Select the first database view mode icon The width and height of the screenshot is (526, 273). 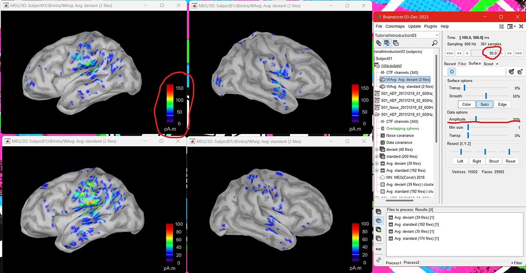click(x=378, y=44)
